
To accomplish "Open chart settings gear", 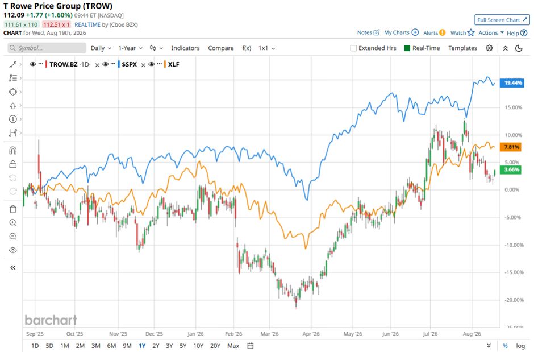I will coord(489,48).
